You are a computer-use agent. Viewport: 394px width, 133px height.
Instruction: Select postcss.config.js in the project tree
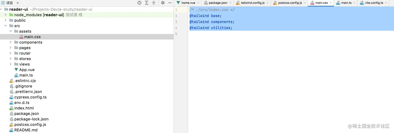coord(30,124)
